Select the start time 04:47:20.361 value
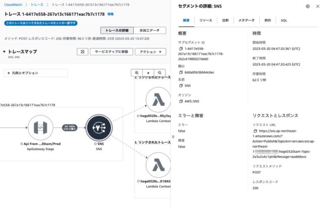The height and width of the screenshot is (207, 323). [276, 49]
